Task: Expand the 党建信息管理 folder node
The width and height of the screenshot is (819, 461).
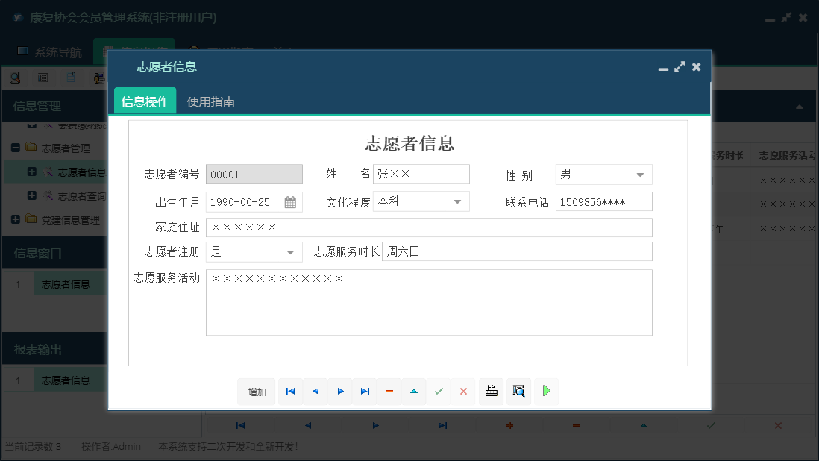Action: coord(14,219)
